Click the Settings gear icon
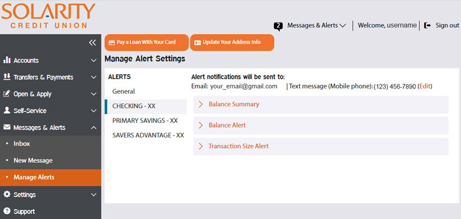Viewport: 461px width, 219px height. click(7, 194)
